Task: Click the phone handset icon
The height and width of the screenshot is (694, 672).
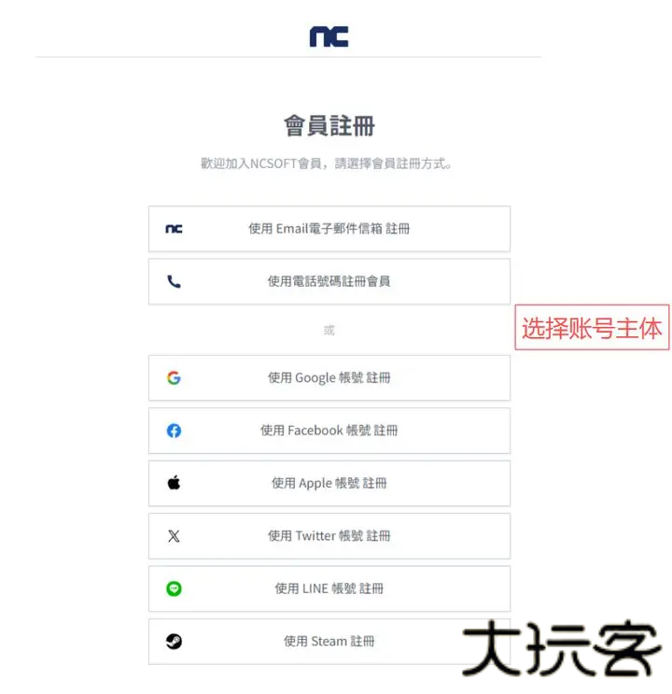Action: tap(174, 281)
